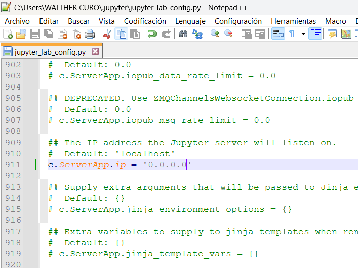Toggle show all characters pilcrow icon

pyautogui.click(x=292, y=34)
